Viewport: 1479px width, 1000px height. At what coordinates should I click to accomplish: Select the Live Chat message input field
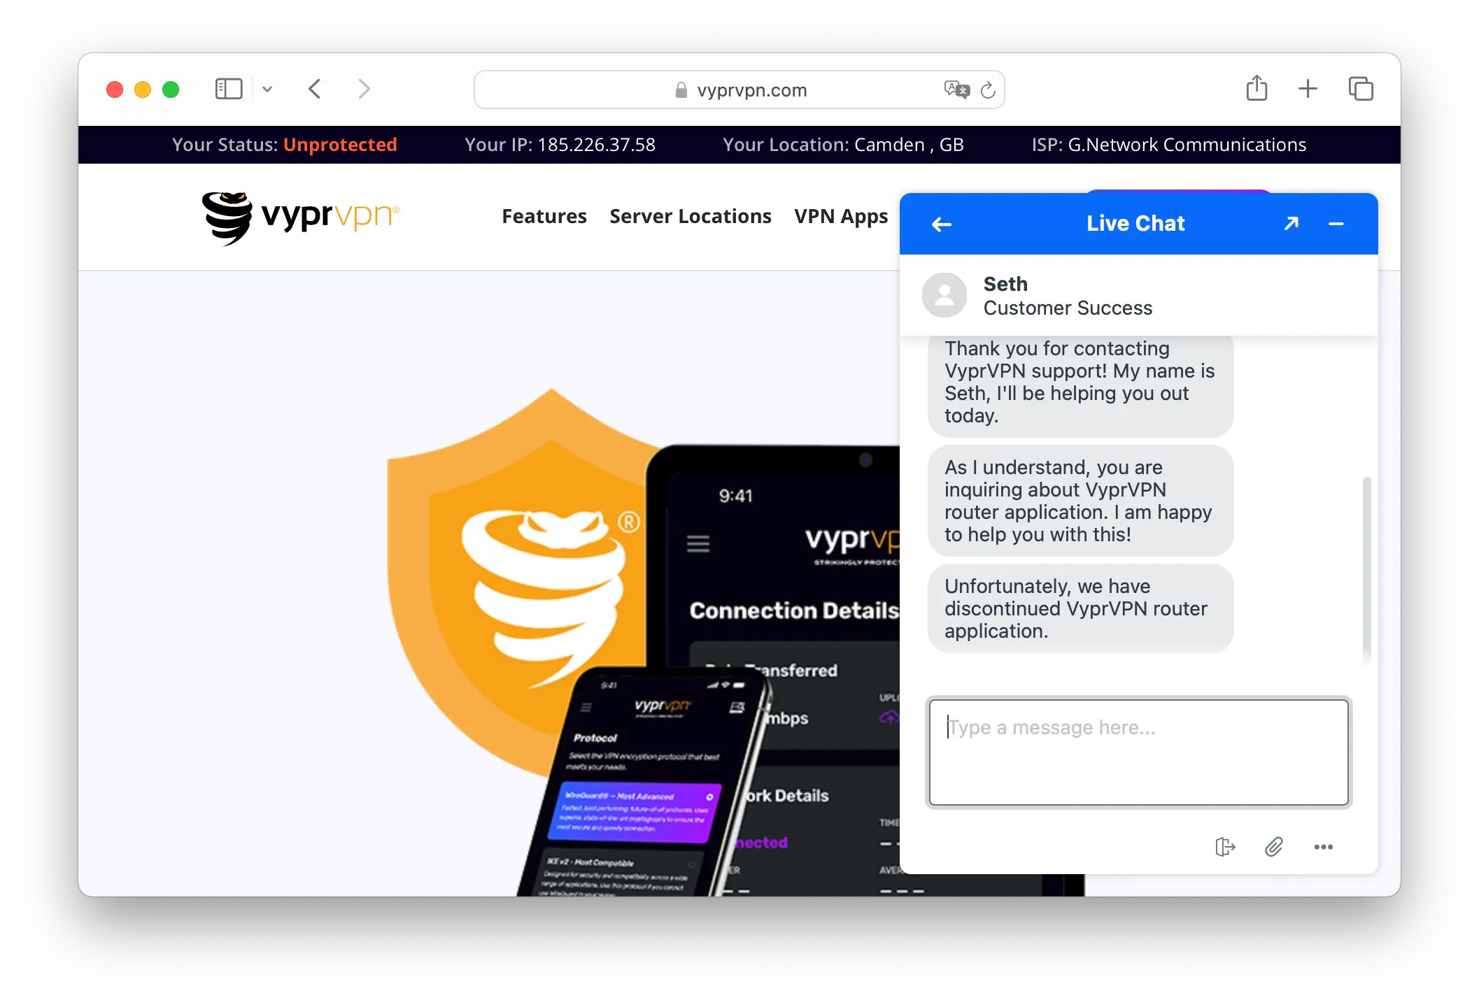pos(1138,752)
